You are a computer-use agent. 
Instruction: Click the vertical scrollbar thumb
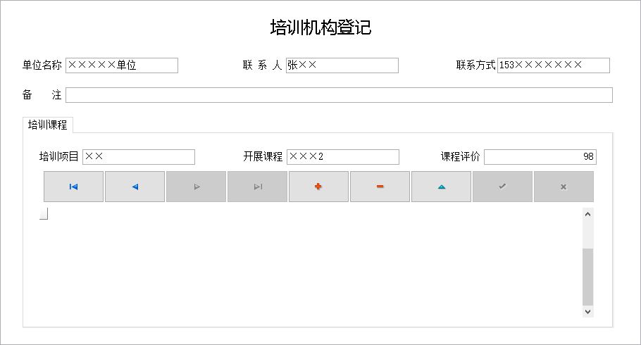[x=588, y=277]
